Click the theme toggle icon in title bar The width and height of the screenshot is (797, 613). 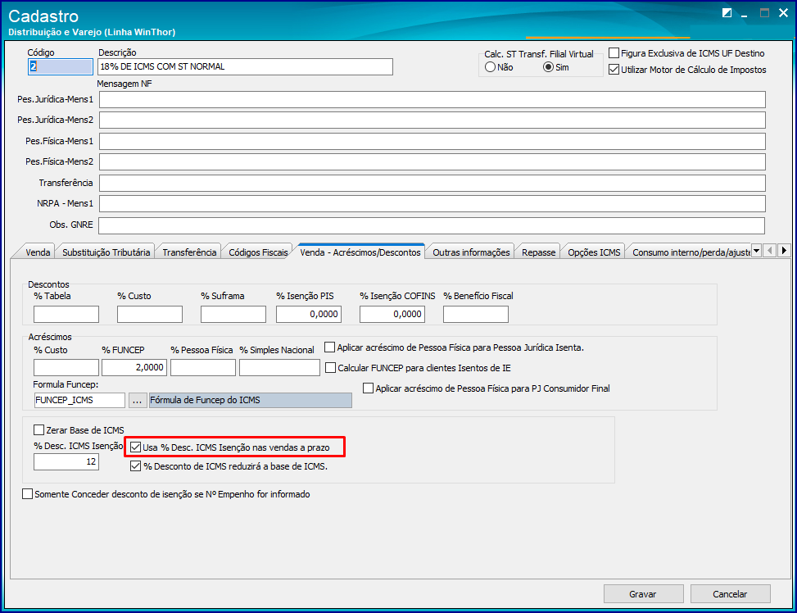click(x=727, y=13)
